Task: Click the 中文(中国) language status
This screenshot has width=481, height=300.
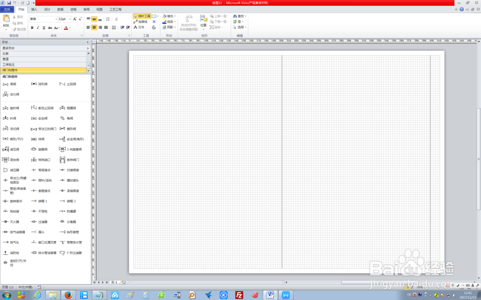Action: pyautogui.click(x=26, y=287)
